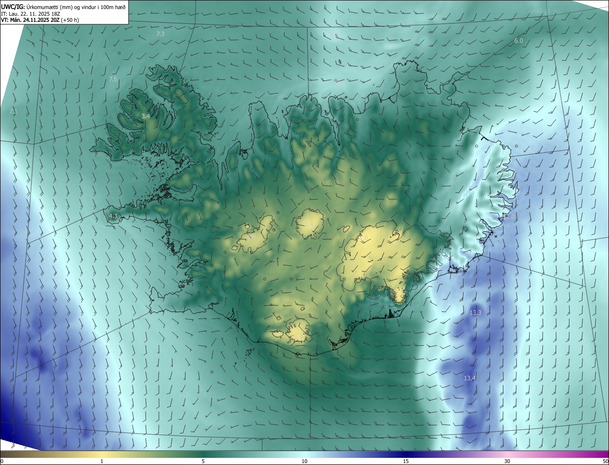Click the "4.3" value label on the map
The image size is (609, 465).
click(x=113, y=216)
